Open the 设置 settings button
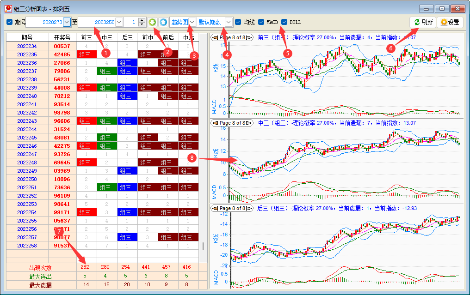 point(450,22)
